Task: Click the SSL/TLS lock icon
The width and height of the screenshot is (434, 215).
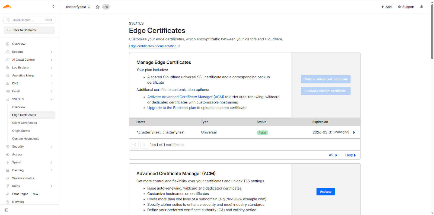Action: 8,99
